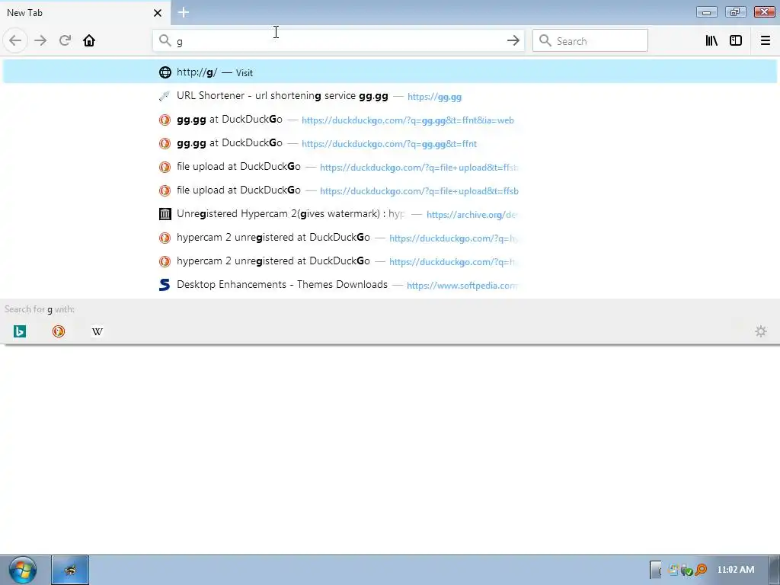Click in the address bar field
Viewport: 780px width, 585px height.
(x=338, y=41)
